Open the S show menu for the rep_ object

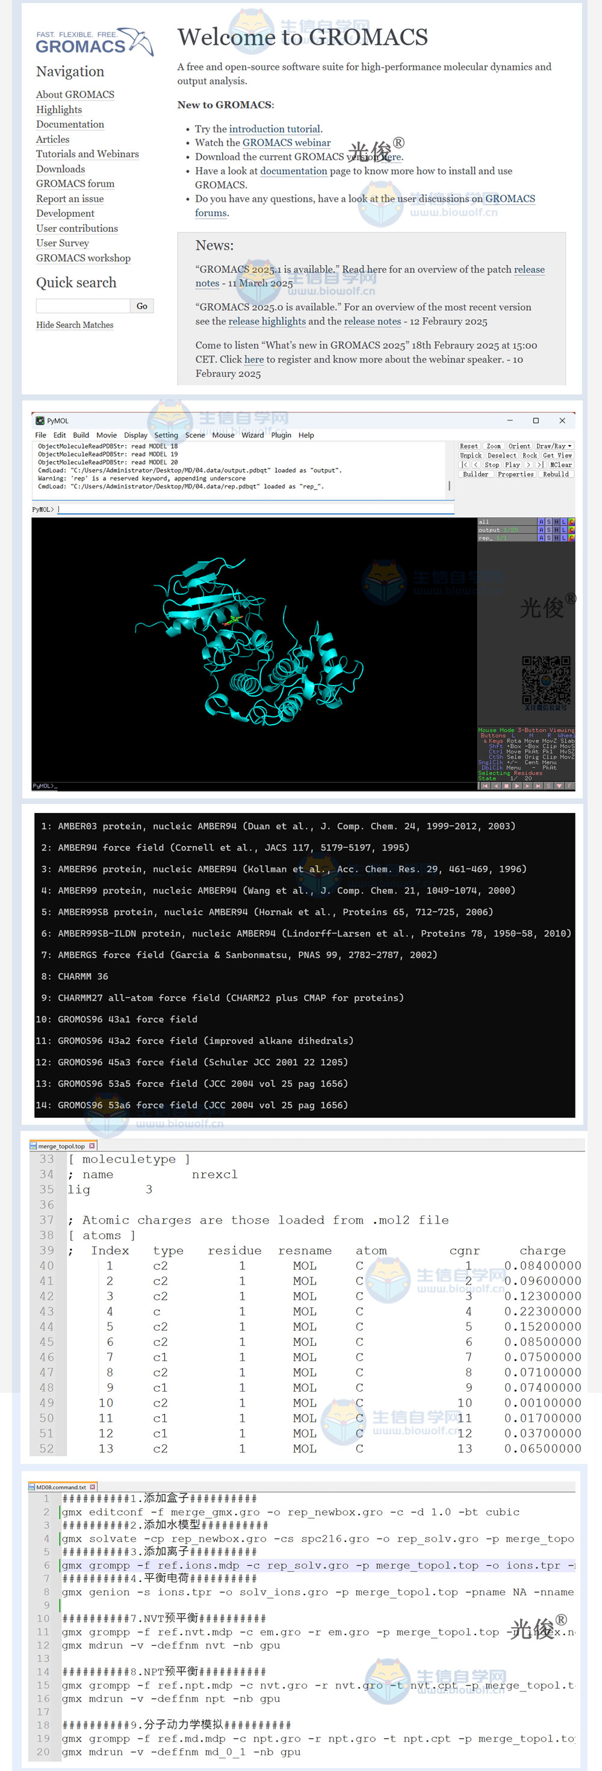[x=548, y=538]
